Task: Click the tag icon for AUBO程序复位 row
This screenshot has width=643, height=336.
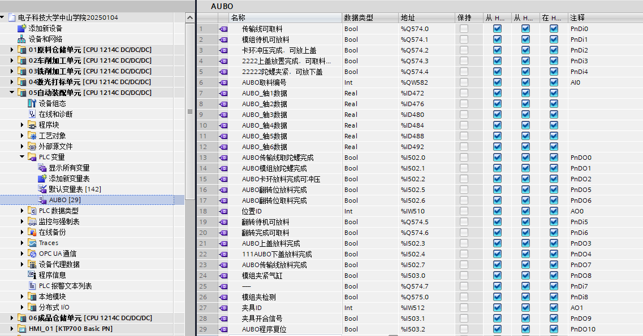Action: pos(223,329)
